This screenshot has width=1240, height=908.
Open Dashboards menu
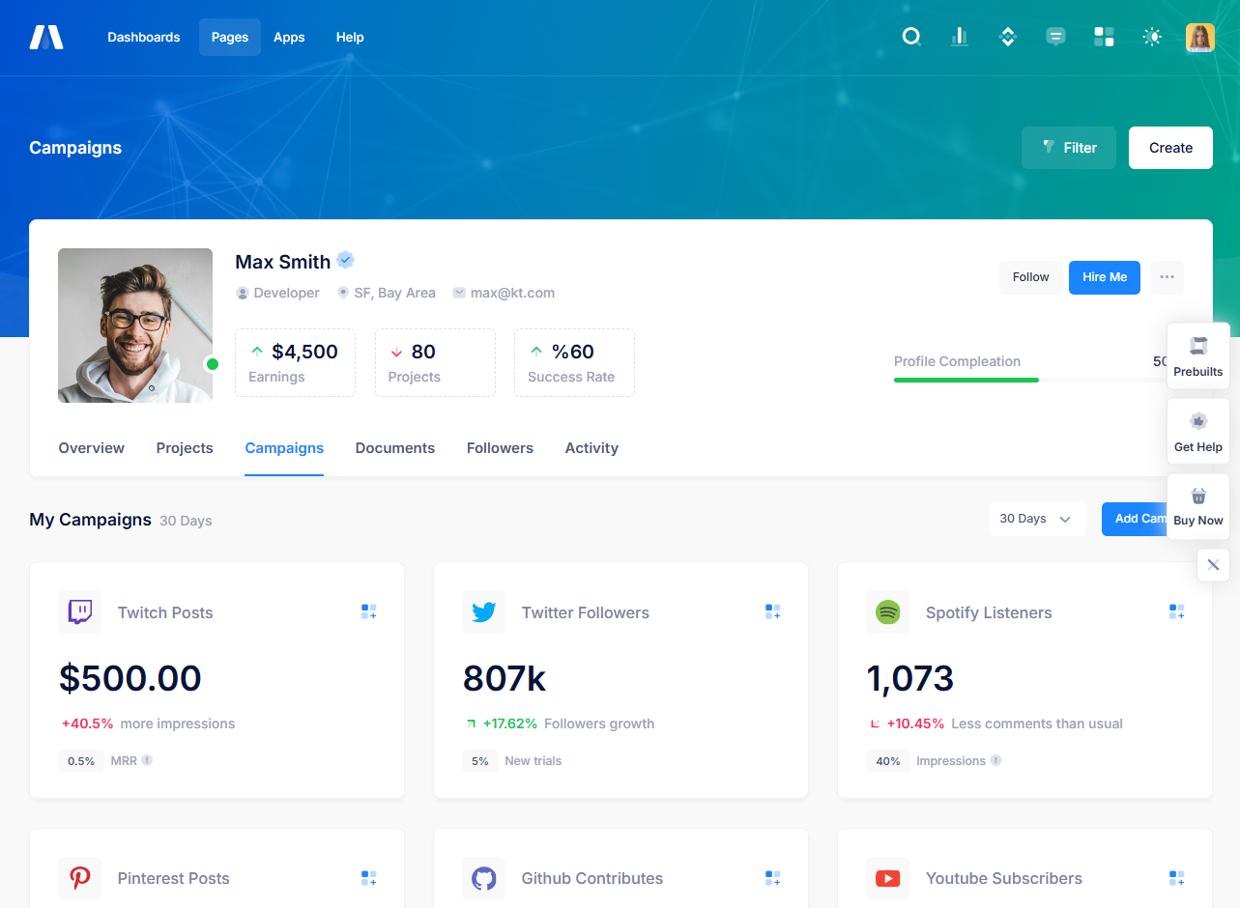144,38
